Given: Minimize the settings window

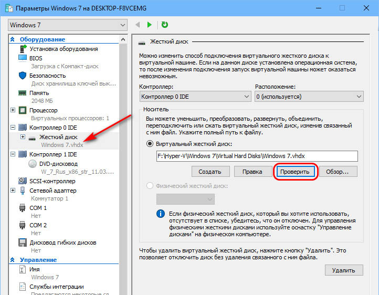Looking at the screenshot, I should 319,8.
